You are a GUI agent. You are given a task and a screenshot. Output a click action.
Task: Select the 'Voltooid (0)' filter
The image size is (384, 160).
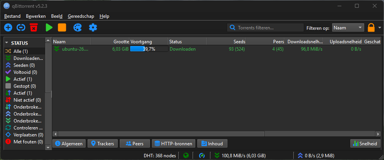[24, 72]
